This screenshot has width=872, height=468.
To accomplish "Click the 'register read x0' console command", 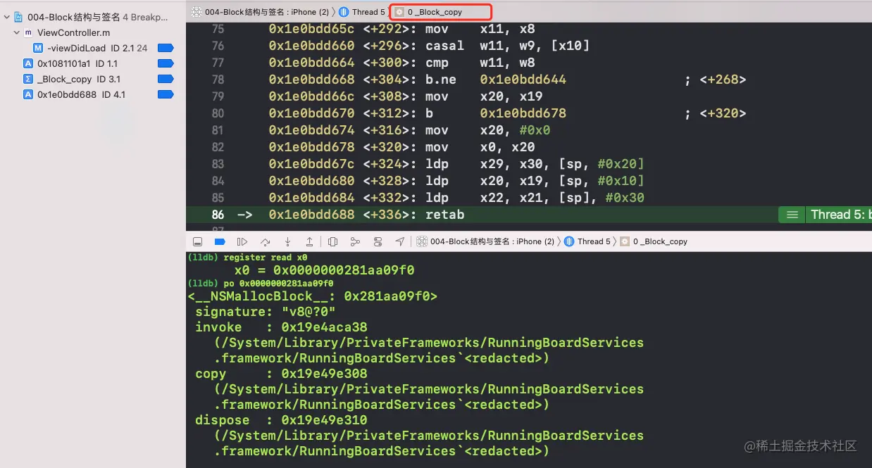I will coord(266,258).
